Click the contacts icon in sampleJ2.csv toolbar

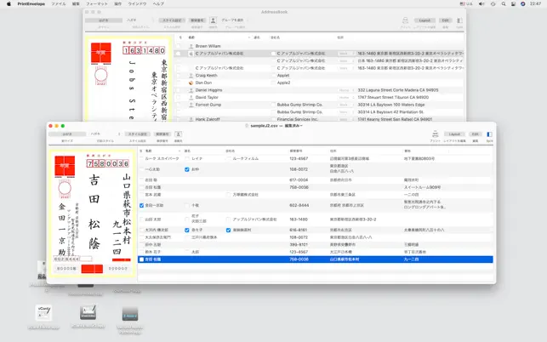coord(179,134)
